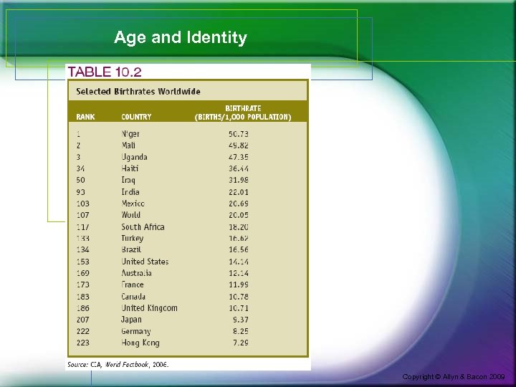Click Haiti's rank number 34
Image resolution: width=516 pixels, height=387 pixels.
[80, 168]
